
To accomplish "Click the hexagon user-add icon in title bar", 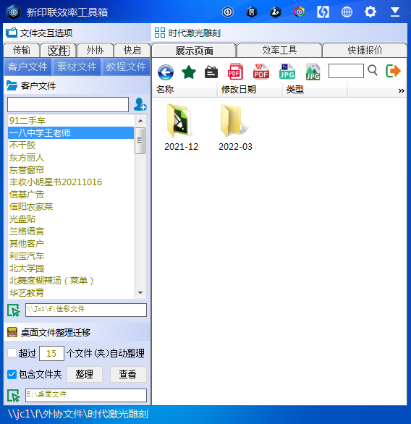I will point(275,12).
